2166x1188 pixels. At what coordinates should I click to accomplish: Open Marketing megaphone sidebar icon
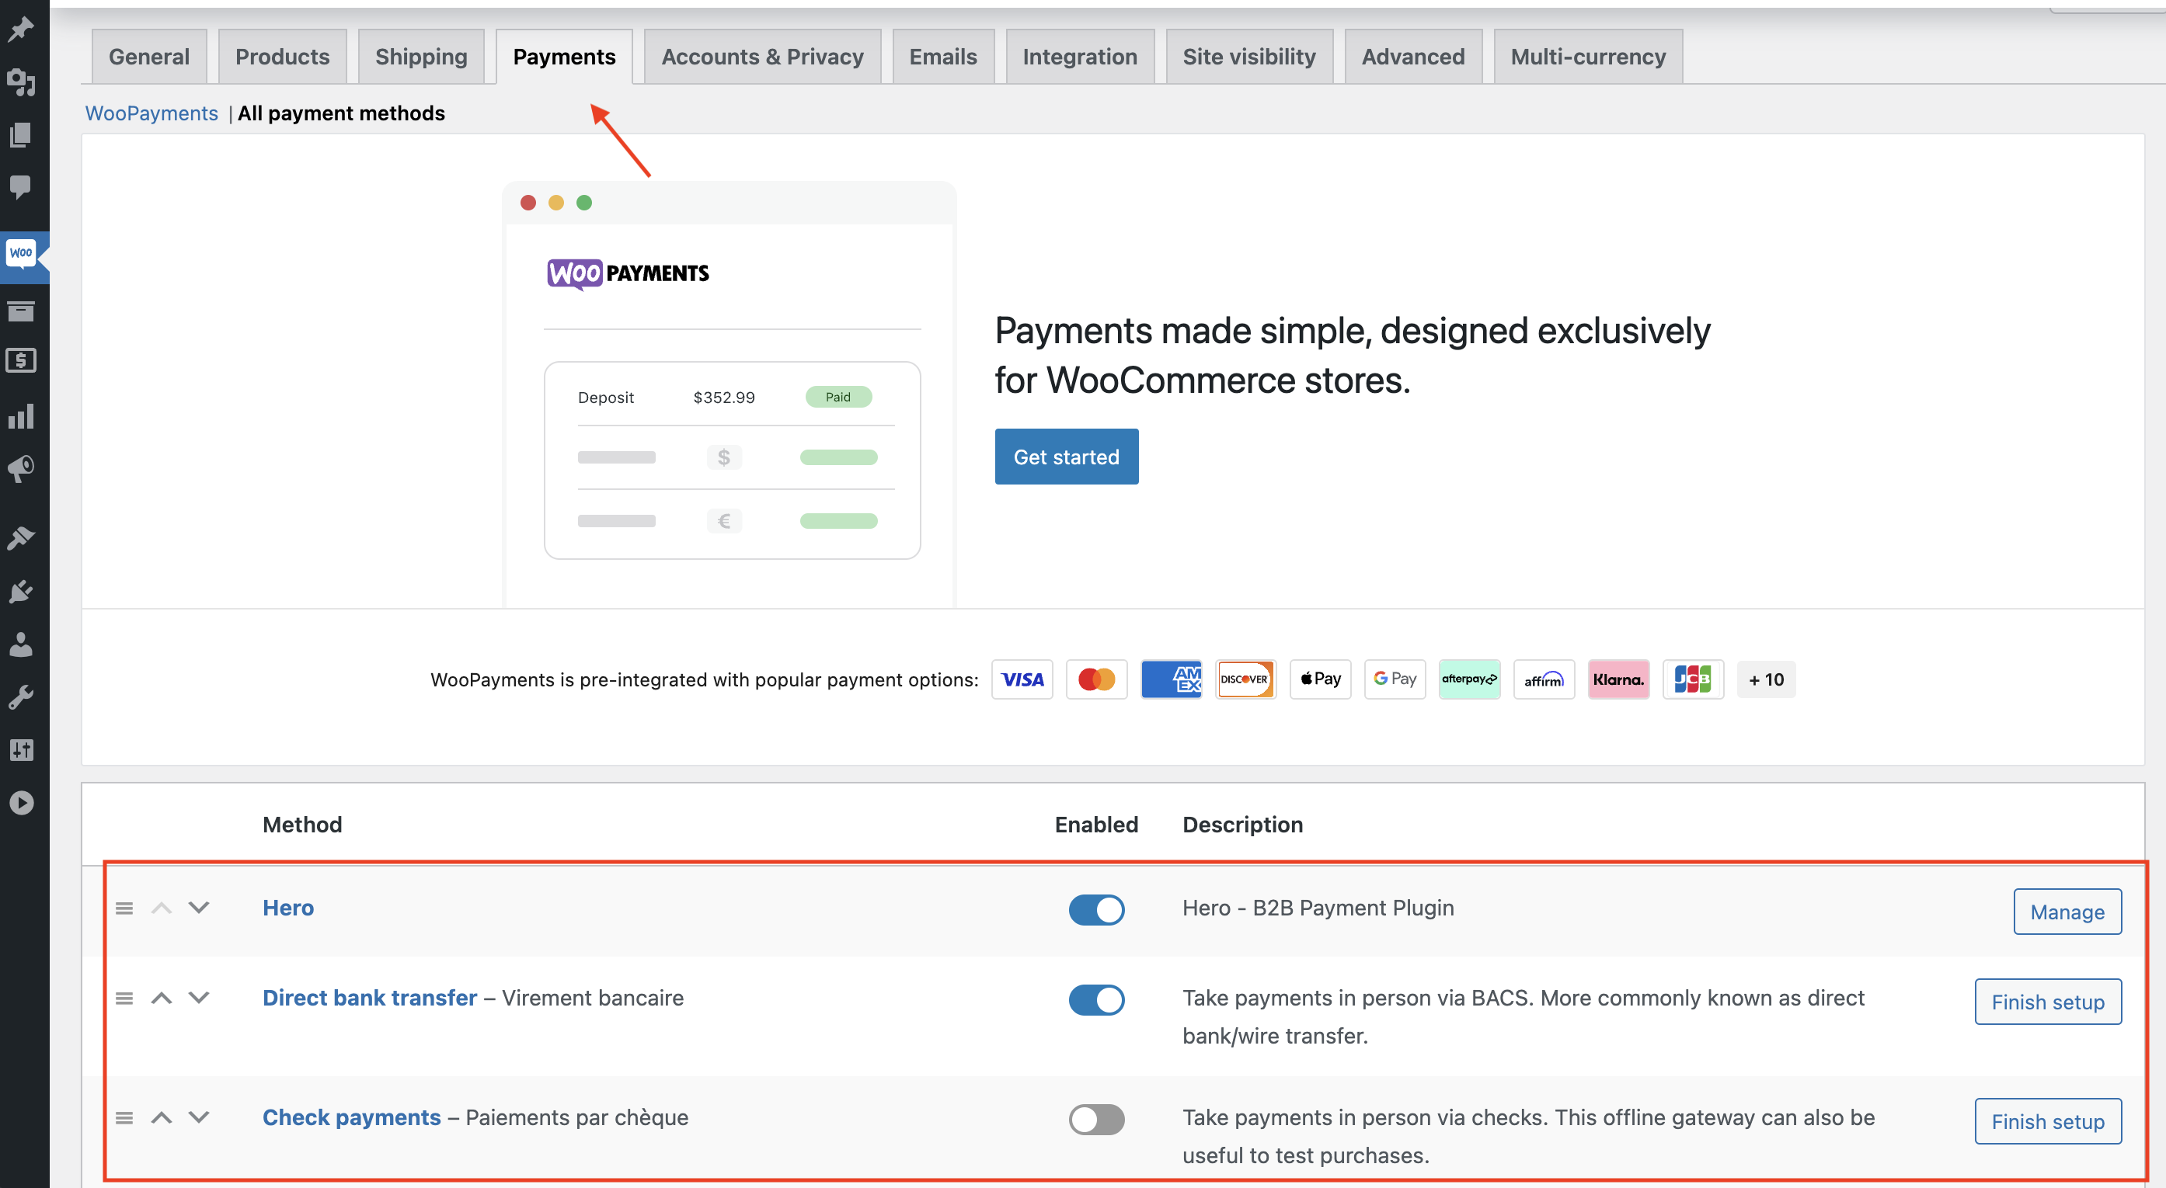tap(21, 469)
